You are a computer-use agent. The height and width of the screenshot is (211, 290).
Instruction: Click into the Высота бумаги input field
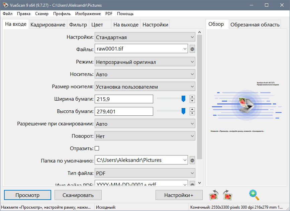point(124,111)
